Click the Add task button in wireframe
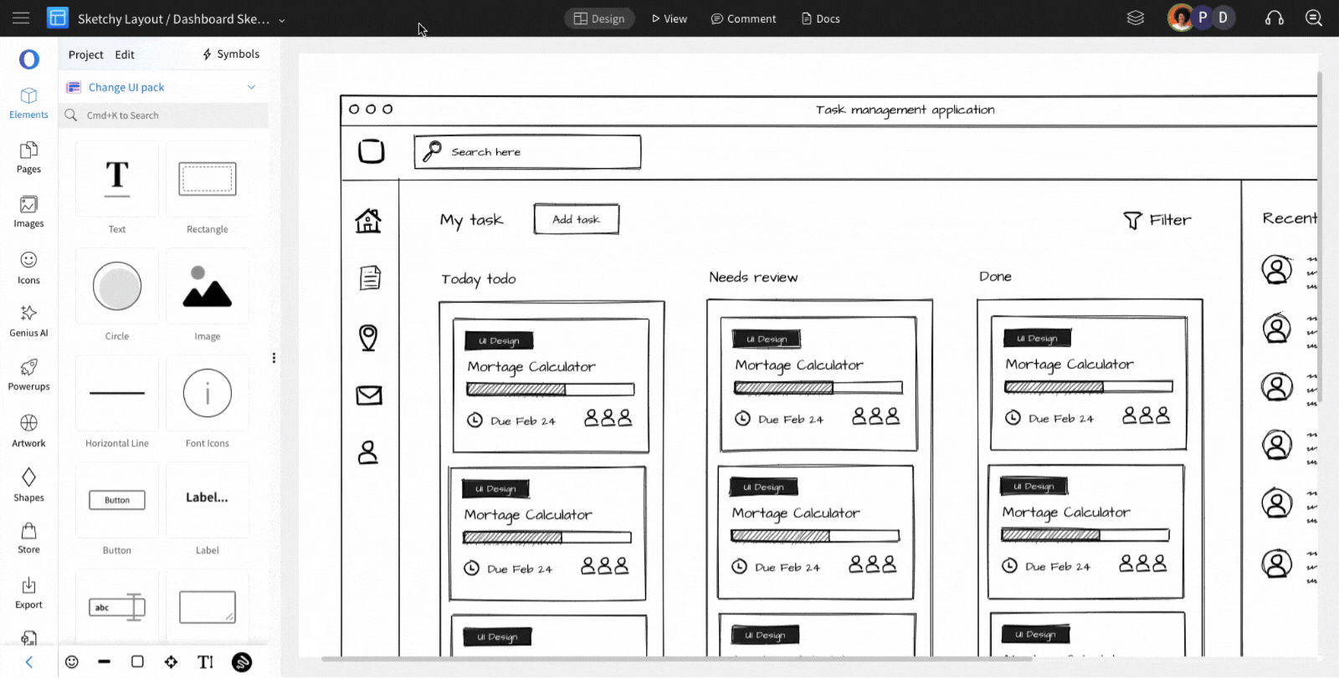 pyautogui.click(x=577, y=219)
